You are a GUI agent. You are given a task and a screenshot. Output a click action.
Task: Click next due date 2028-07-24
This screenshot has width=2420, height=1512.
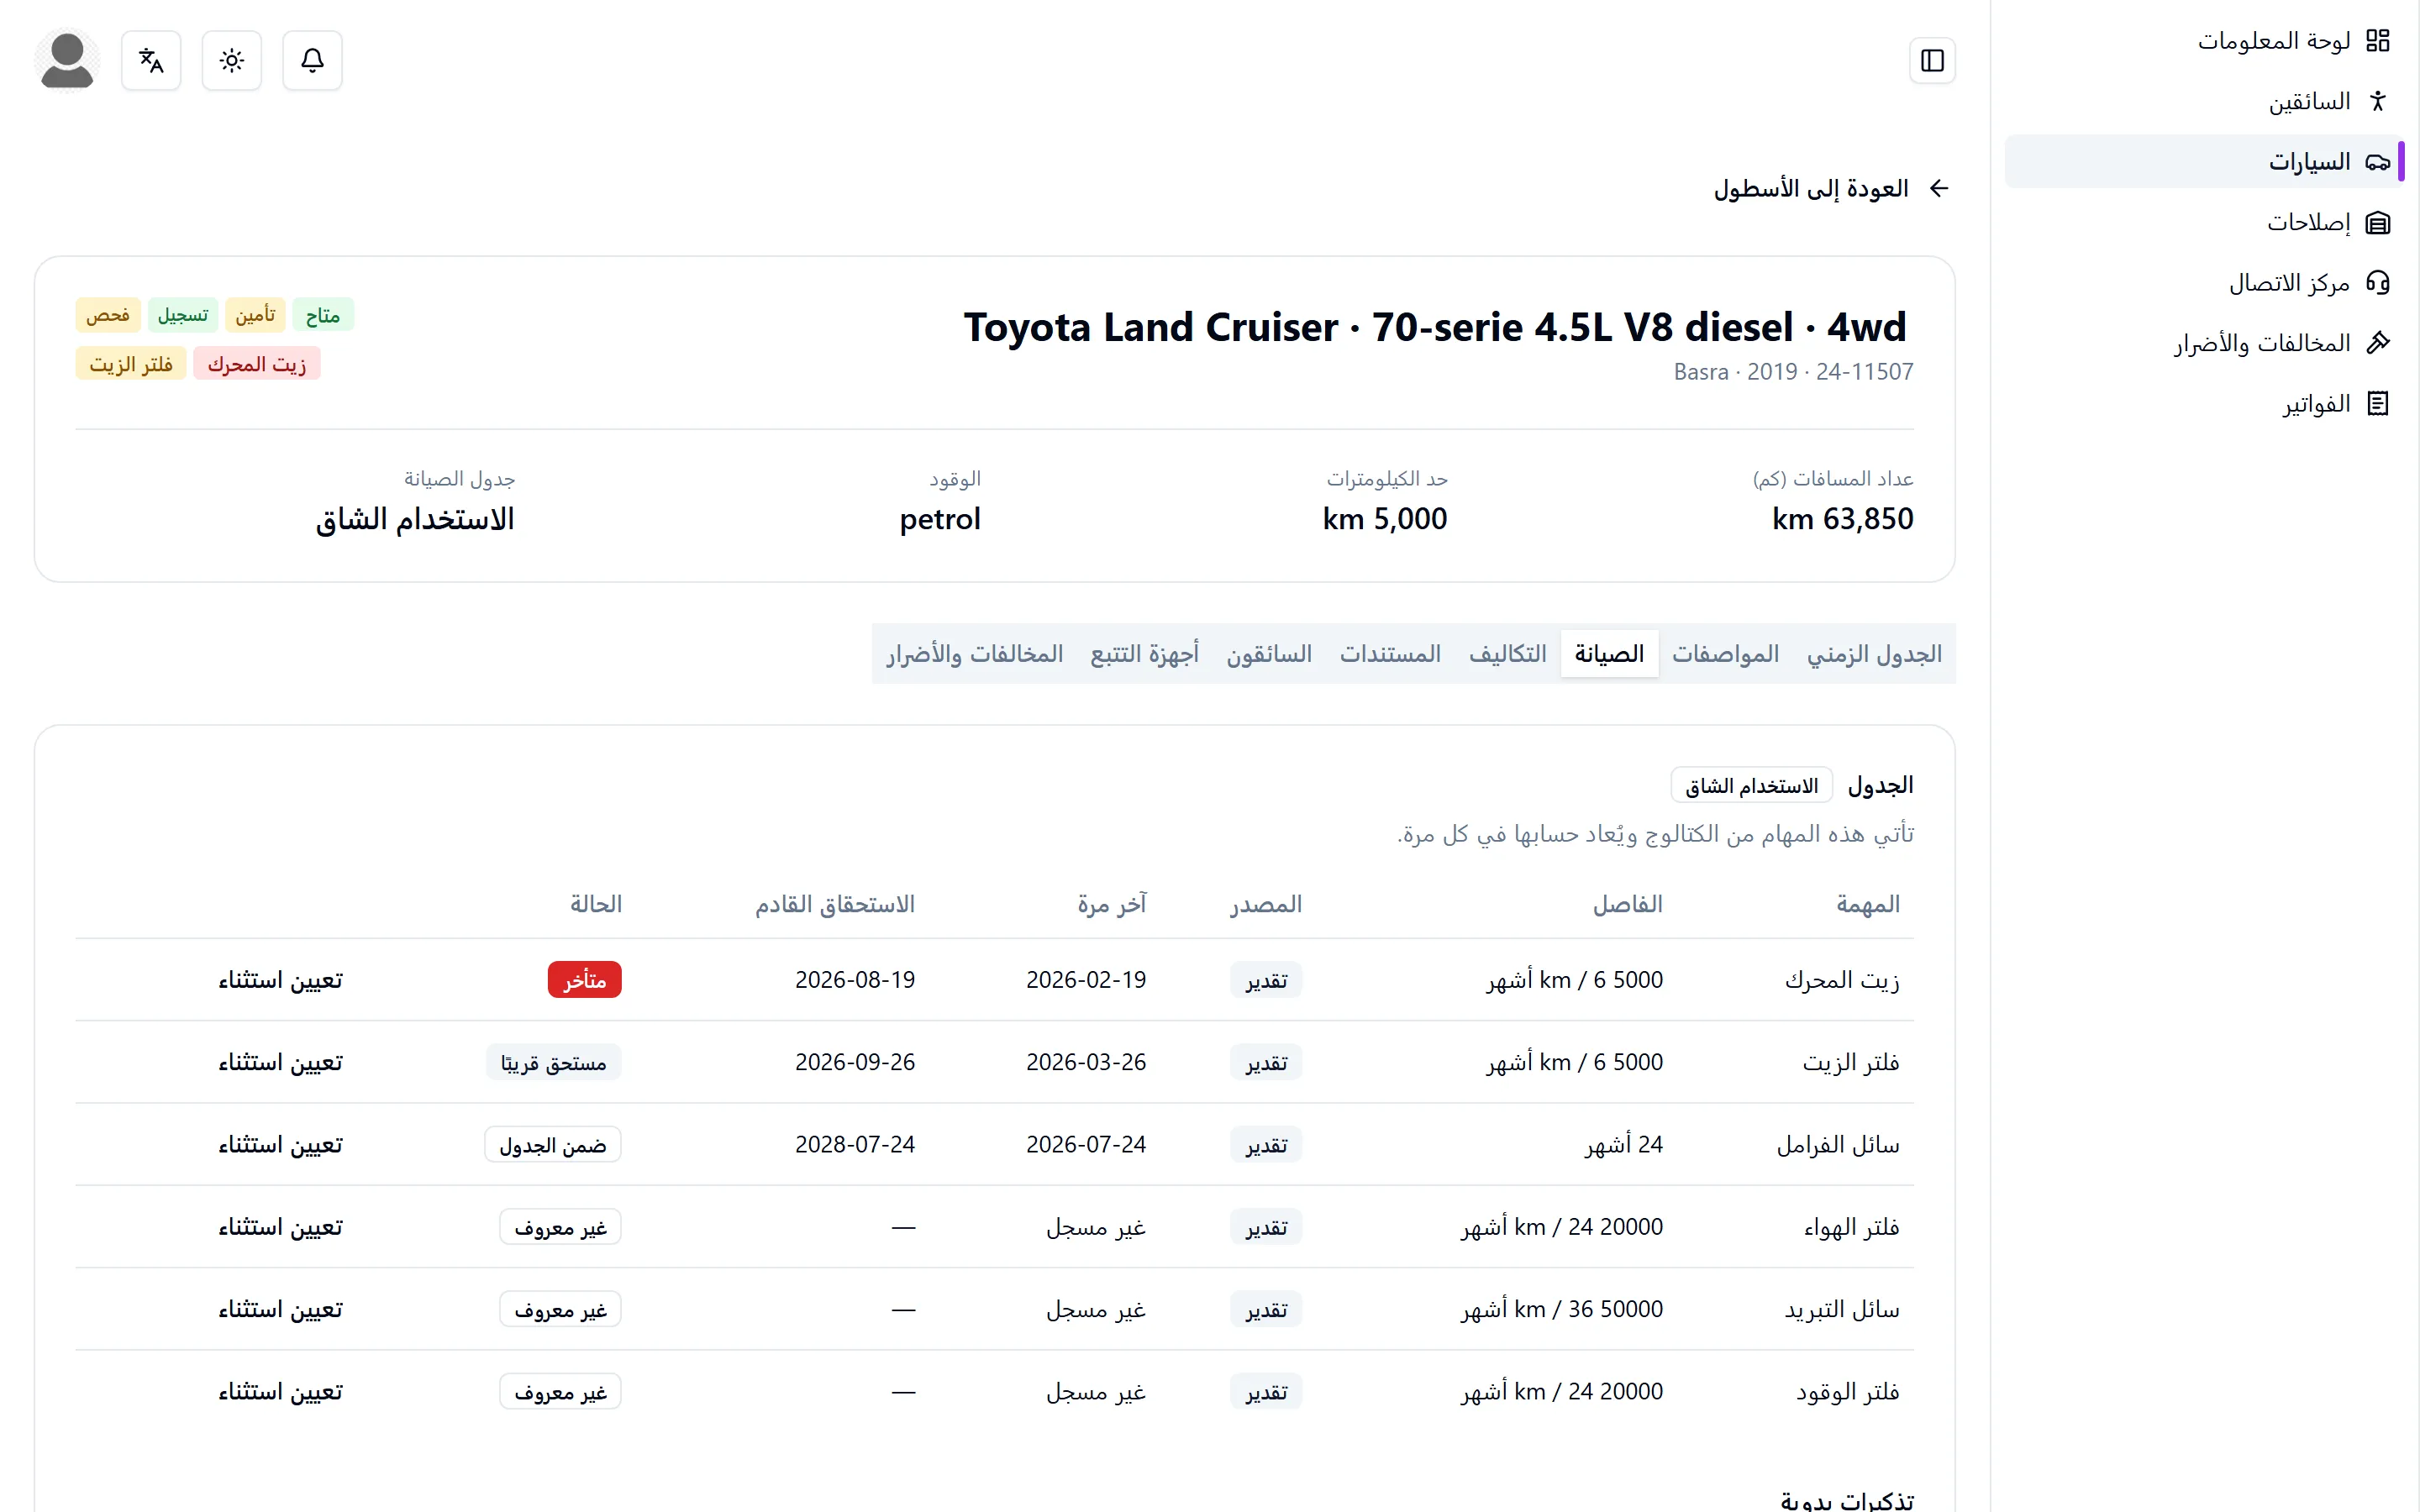855,1145
